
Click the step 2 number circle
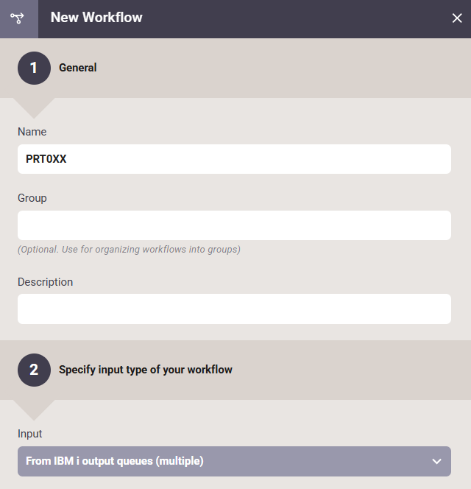pos(34,370)
